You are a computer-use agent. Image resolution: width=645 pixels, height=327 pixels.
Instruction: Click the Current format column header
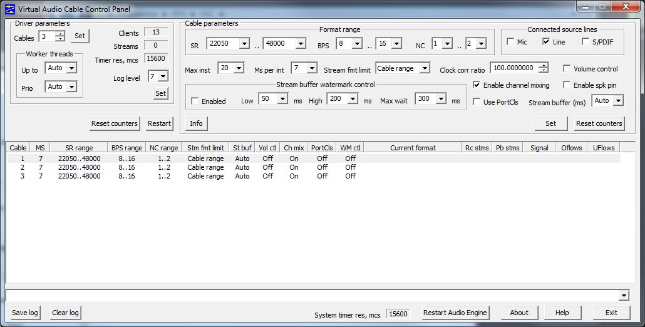click(413, 148)
